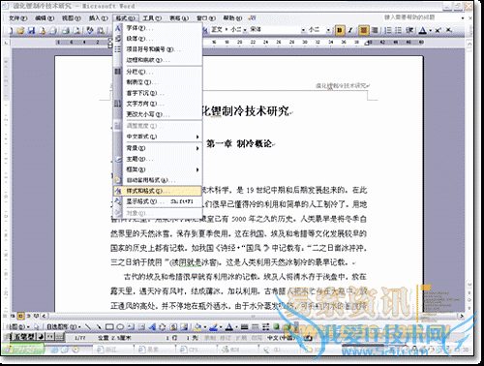Click the help question input box
The height and width of the screenshot is (366, 484).
tap(423, 17)
